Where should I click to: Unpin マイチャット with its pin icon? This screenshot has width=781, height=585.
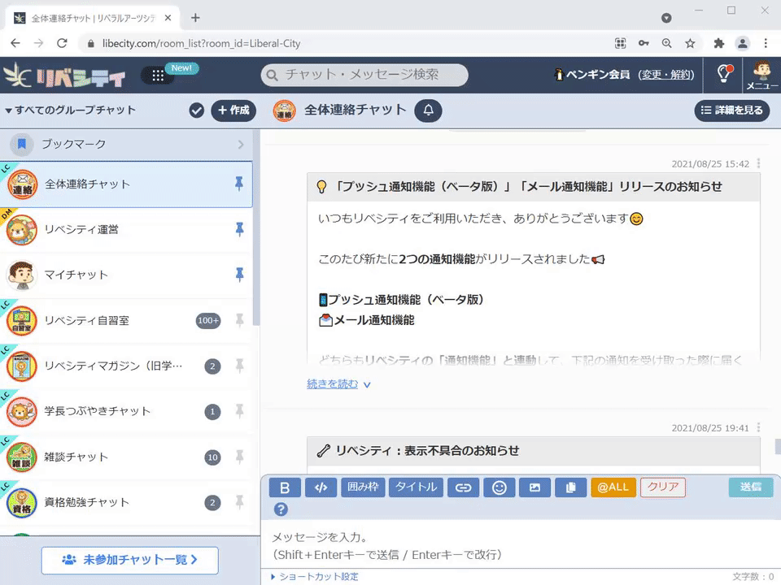click(x=239, y=274)
